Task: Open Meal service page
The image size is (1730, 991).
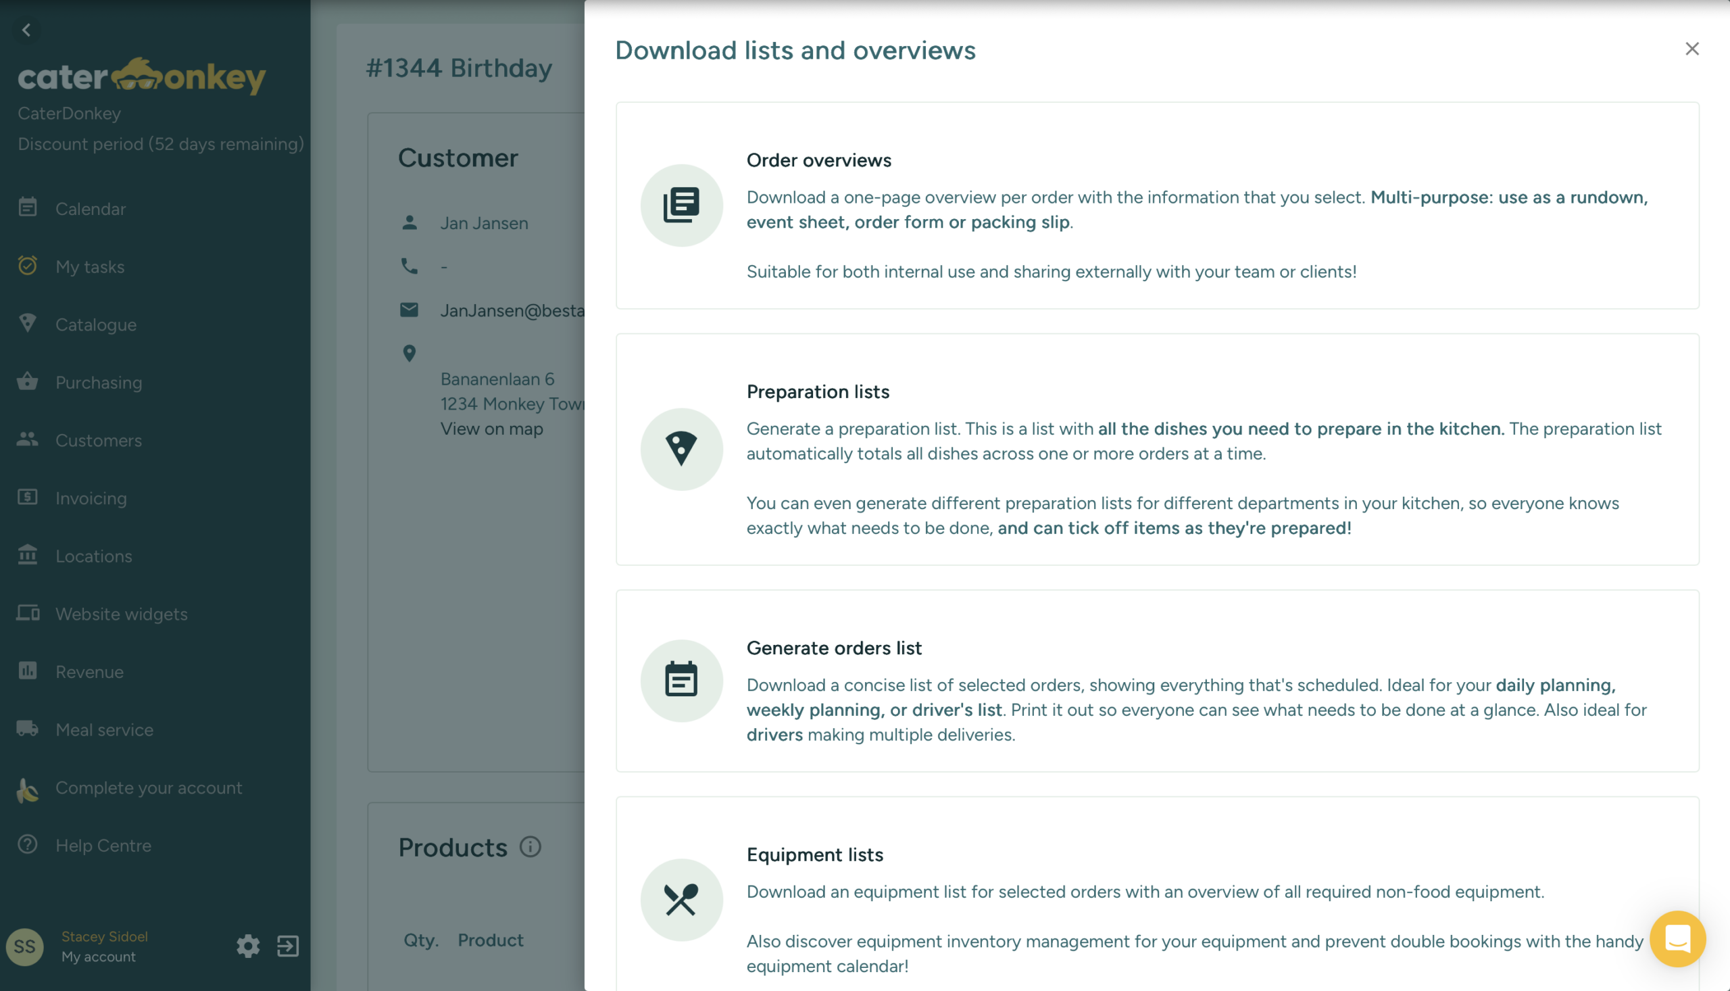Action: point(104,729)
